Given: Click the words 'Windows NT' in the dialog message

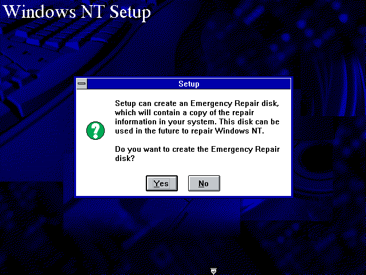Looking at the screenshot, I should point(238,131).
